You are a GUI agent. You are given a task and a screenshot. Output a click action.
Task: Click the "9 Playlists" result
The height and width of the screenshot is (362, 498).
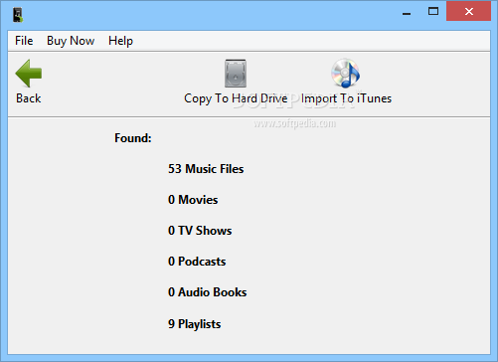click(194, 324)
